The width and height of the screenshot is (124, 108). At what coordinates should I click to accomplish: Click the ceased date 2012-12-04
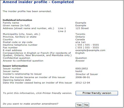click(x=83, y=83)
